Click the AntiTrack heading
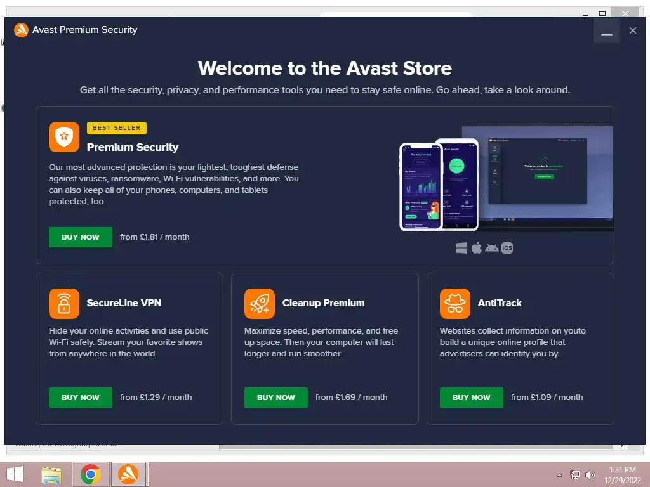The height and width of the screenshot is (487, 650). pos(500,303)
